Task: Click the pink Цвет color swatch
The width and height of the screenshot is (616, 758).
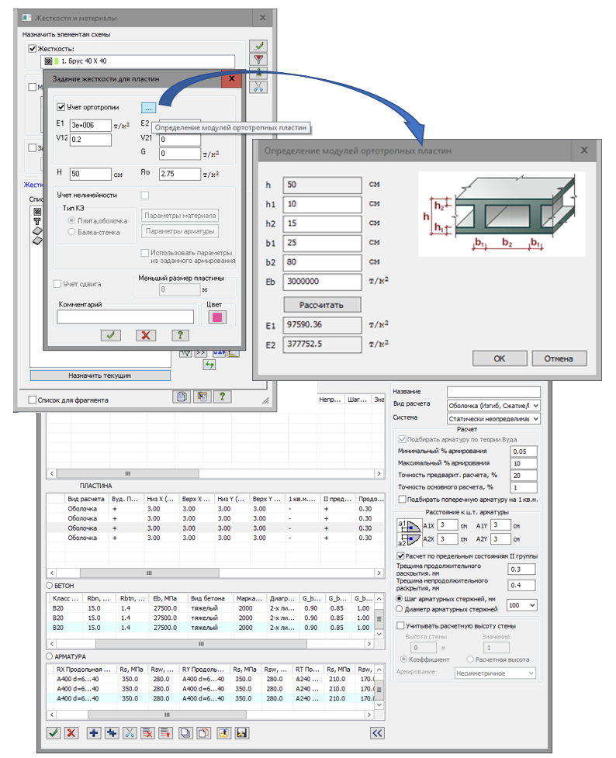Action: pyautogui.click(x=216, y=316)
